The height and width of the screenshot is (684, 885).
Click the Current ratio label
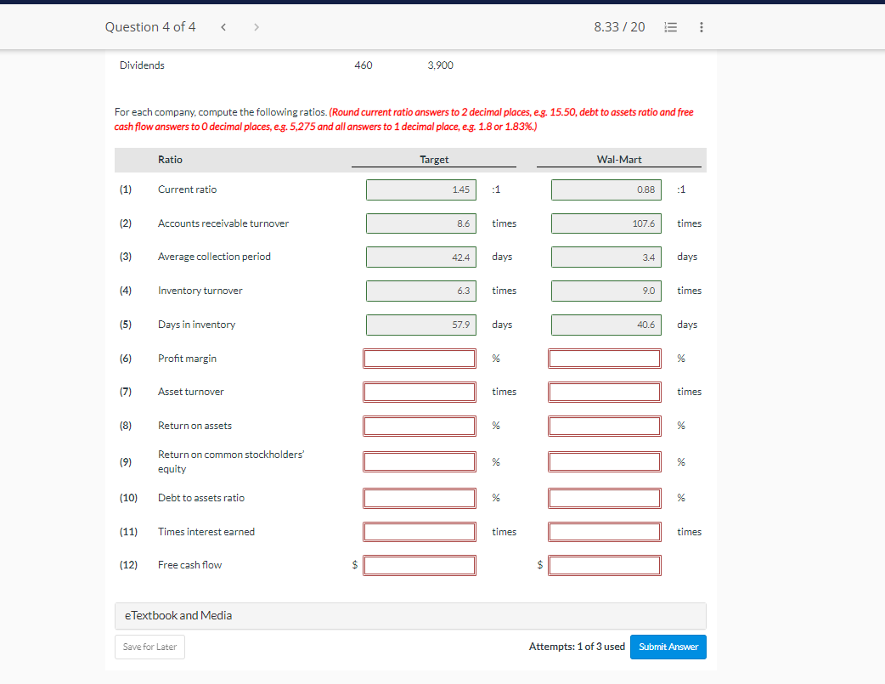pyautogui.click(x=188, y=189)
